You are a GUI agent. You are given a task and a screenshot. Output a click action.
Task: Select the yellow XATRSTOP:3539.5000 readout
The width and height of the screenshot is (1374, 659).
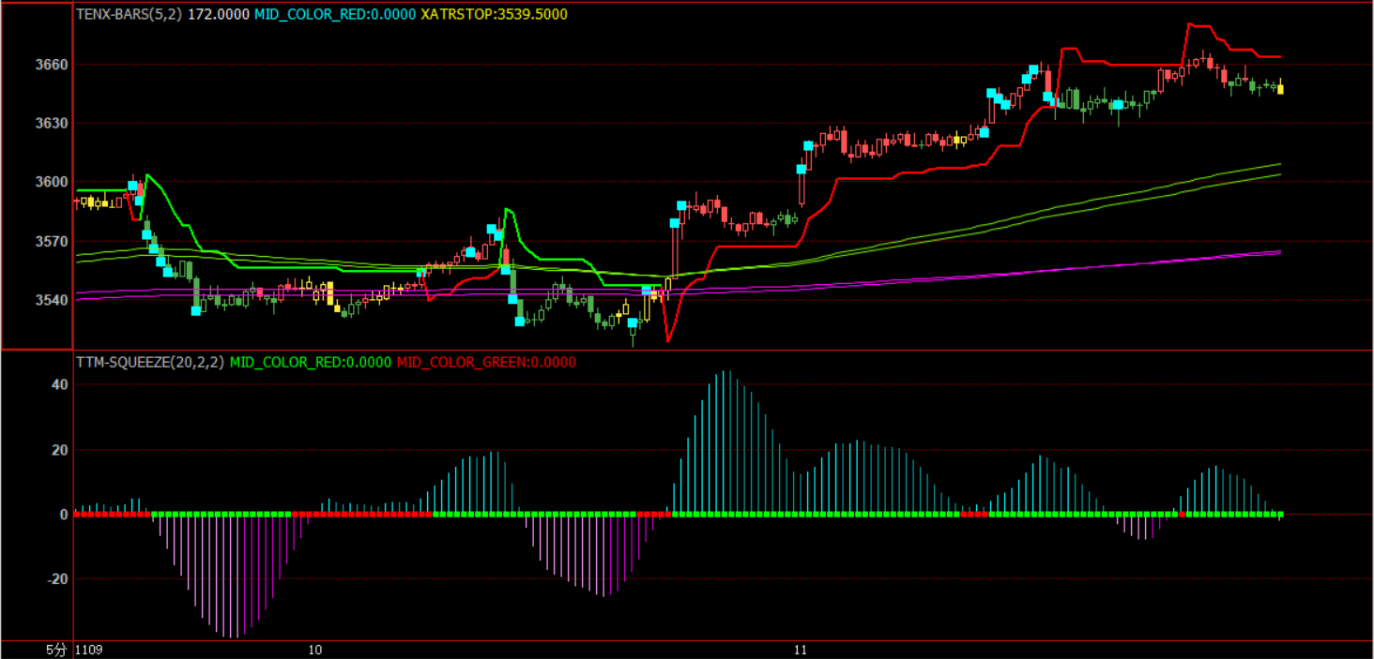tap(494, 14)
